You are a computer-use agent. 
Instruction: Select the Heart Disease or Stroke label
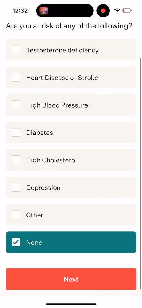click(62, 78)
